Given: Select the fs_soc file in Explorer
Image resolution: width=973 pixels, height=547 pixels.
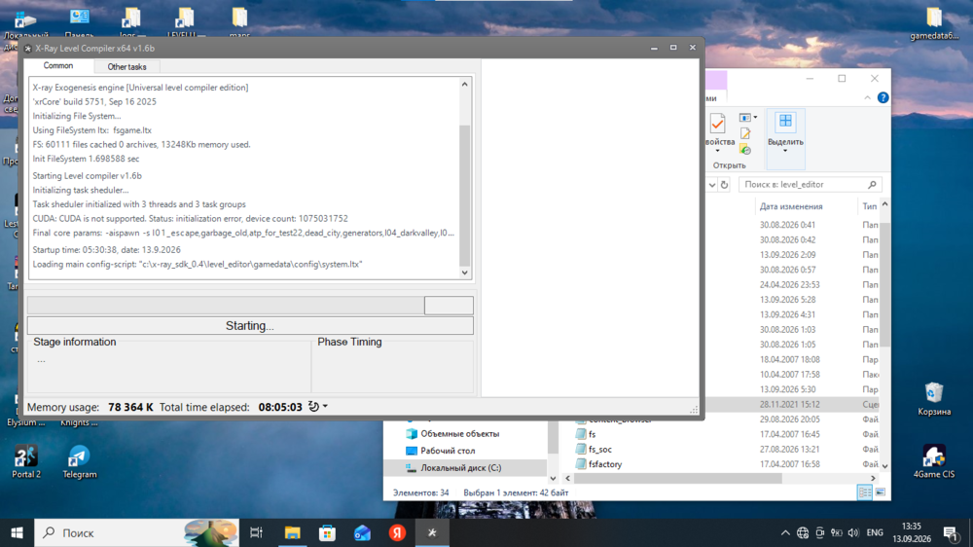Looking at the screenshot, I should point(600,449).
